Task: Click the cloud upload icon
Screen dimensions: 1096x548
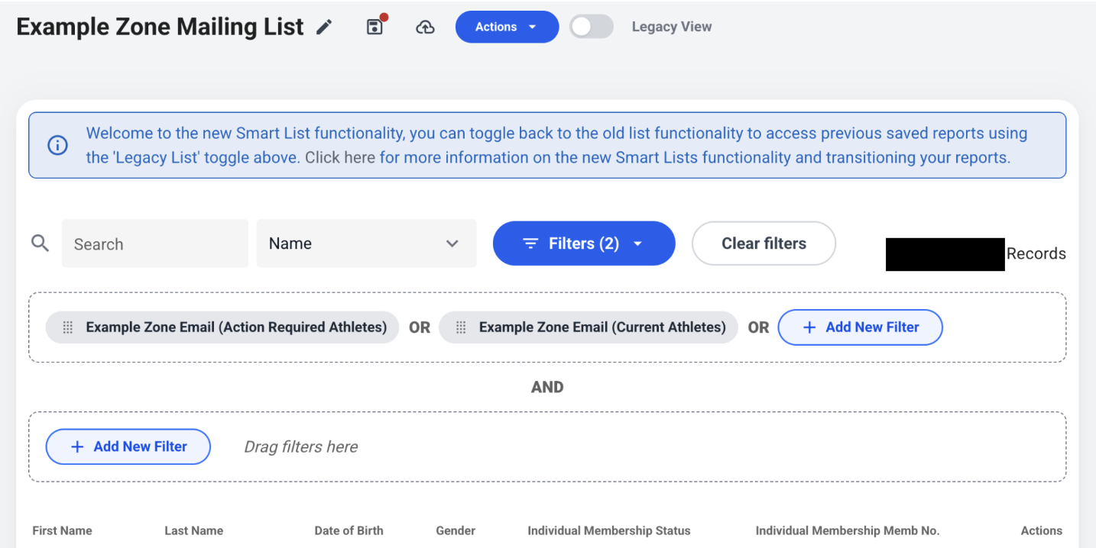Action: pos(425,27)
